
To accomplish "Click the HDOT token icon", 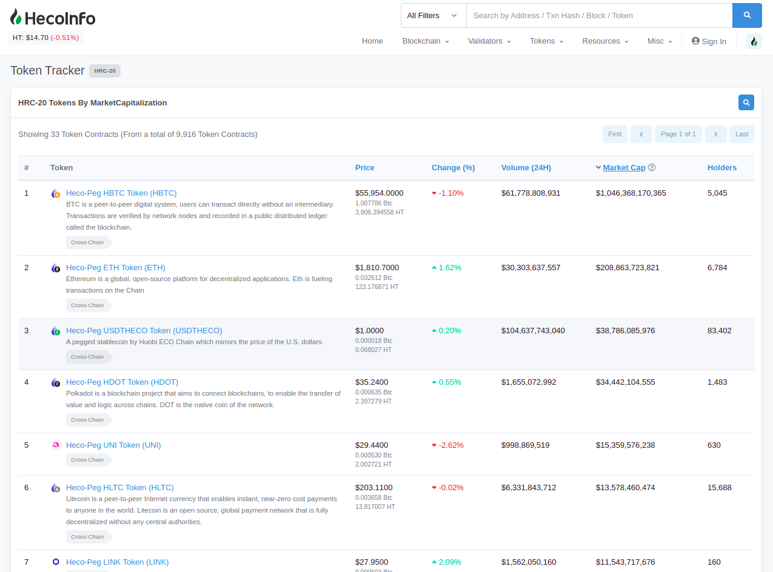I will tap(56, 382).
